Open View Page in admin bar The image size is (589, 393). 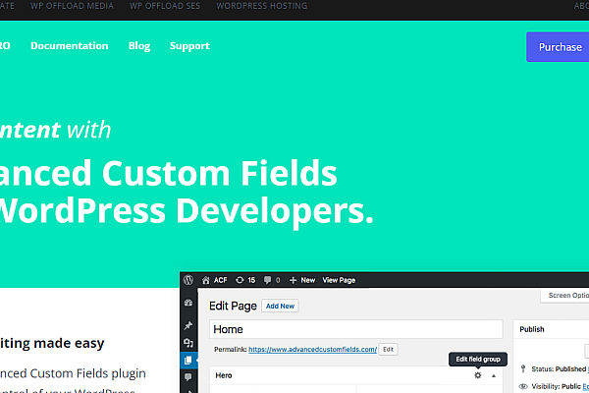[x=339, y=280]
